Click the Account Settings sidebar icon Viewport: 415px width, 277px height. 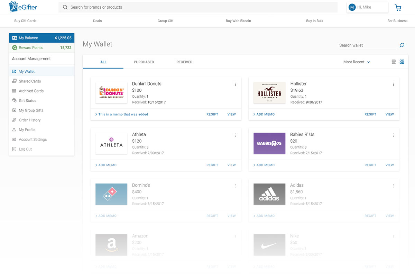[14, 139]
